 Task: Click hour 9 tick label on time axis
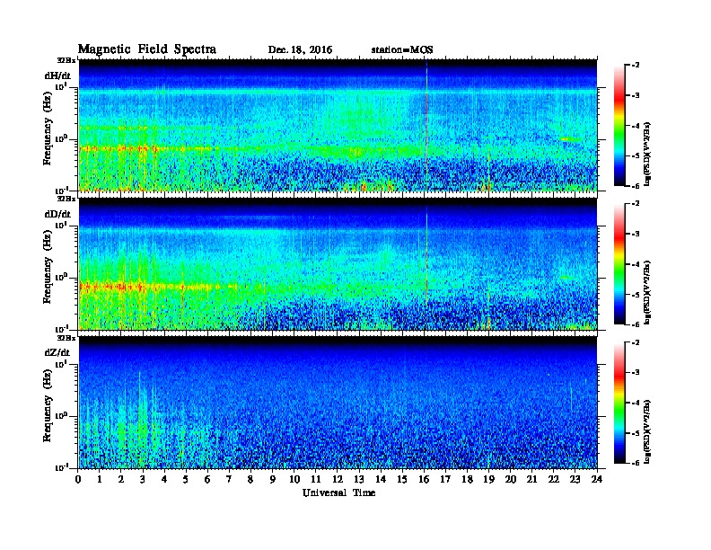273,480
